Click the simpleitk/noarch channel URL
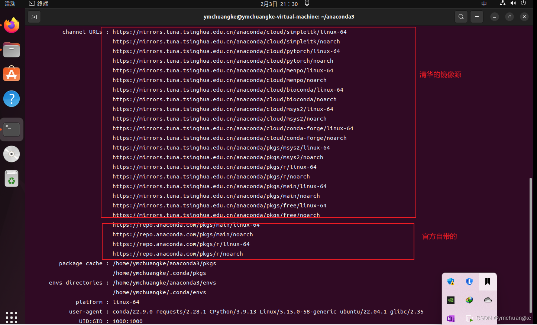Viewport: 537px width, 325px height. click(226, 42)
